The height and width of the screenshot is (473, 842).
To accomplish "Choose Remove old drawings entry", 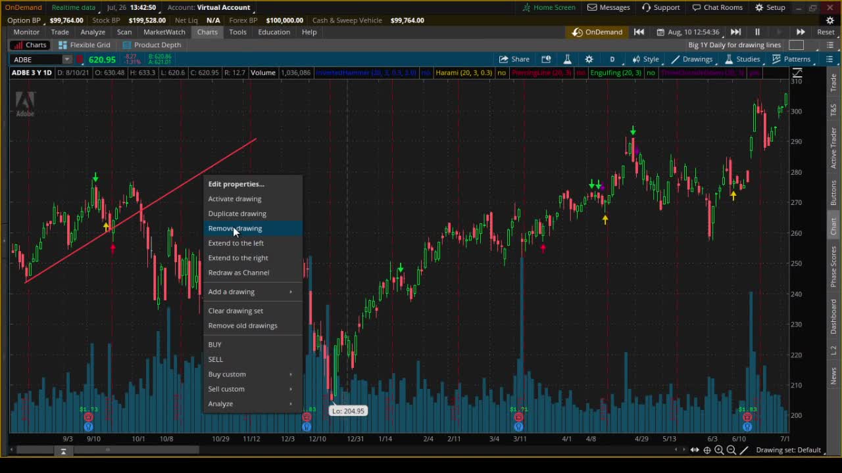I will 253,325.
